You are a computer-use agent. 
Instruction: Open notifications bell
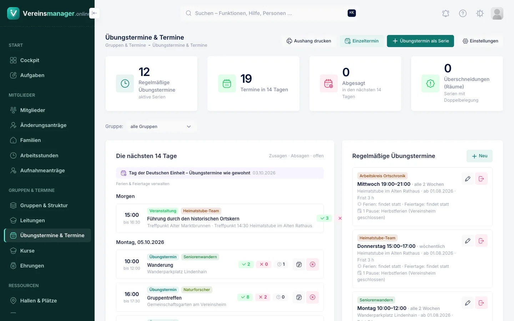click(x=445, y=14)
